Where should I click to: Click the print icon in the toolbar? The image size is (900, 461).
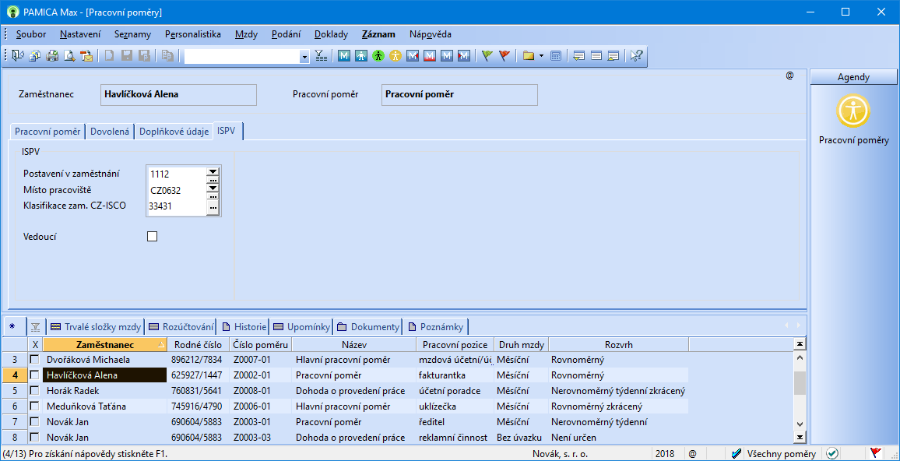51,56
